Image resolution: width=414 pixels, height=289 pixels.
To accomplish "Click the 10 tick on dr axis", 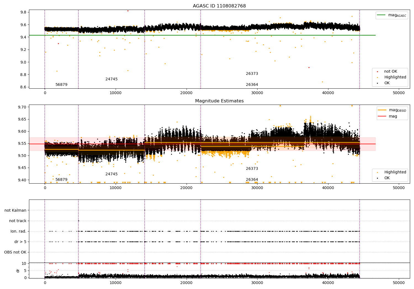I will [24, 263].
